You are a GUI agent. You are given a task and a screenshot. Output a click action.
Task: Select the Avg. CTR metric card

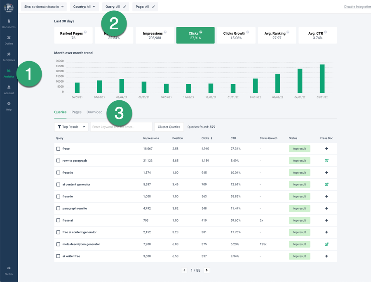[317, 36]
